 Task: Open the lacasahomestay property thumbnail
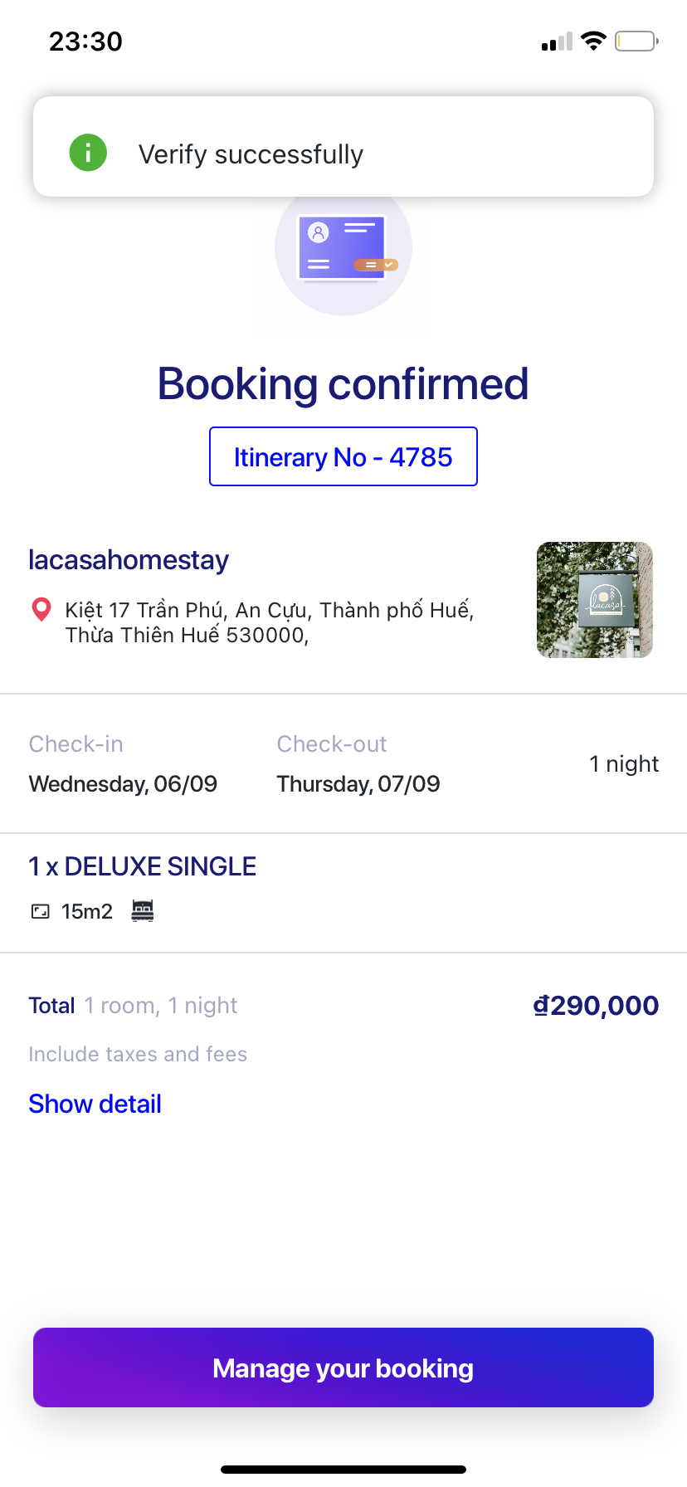(594, 600)
